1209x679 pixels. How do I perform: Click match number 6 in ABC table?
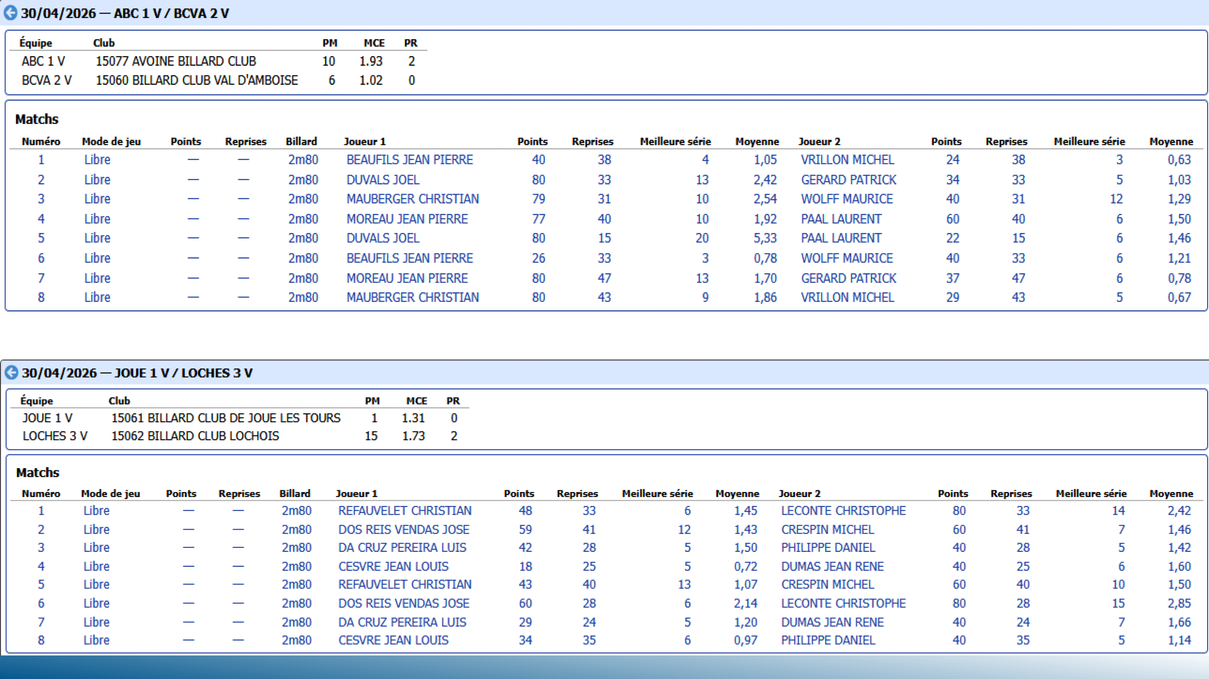click(x=41, y=258)
